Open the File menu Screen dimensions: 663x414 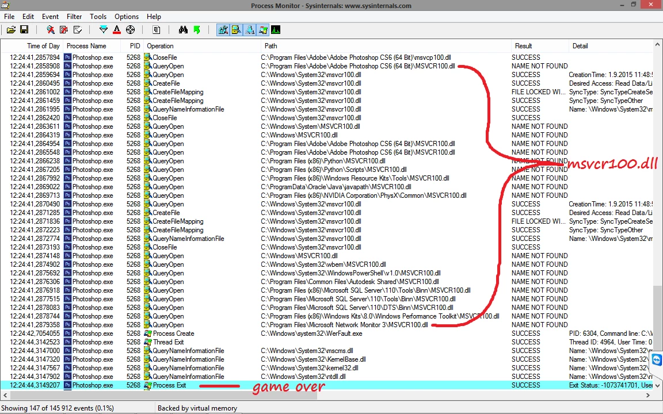(x=9, y=17)
